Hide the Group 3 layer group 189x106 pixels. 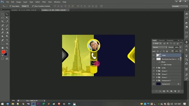click(154, 71)
